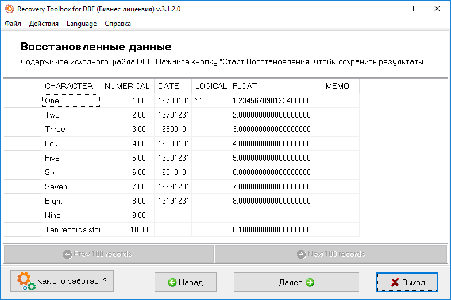The image size is (451, 300).
Task: Select the MEMO column header
Action: 341,86
